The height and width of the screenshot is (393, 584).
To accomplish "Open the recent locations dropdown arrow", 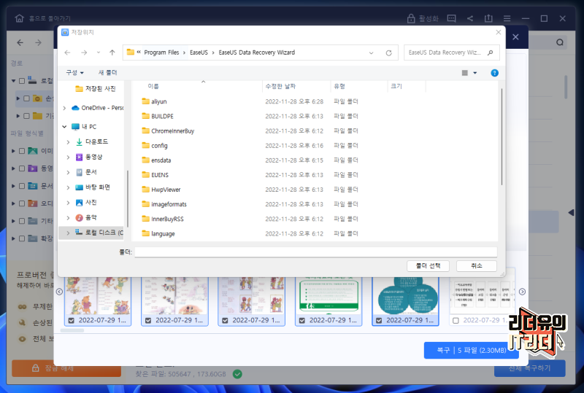I will click(x=99, y=52).
